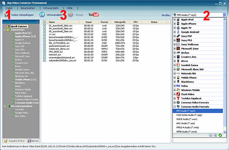The image size is (229, 150).
Task: Click the profile list scroll up arrow
Action: coord(225,19)
